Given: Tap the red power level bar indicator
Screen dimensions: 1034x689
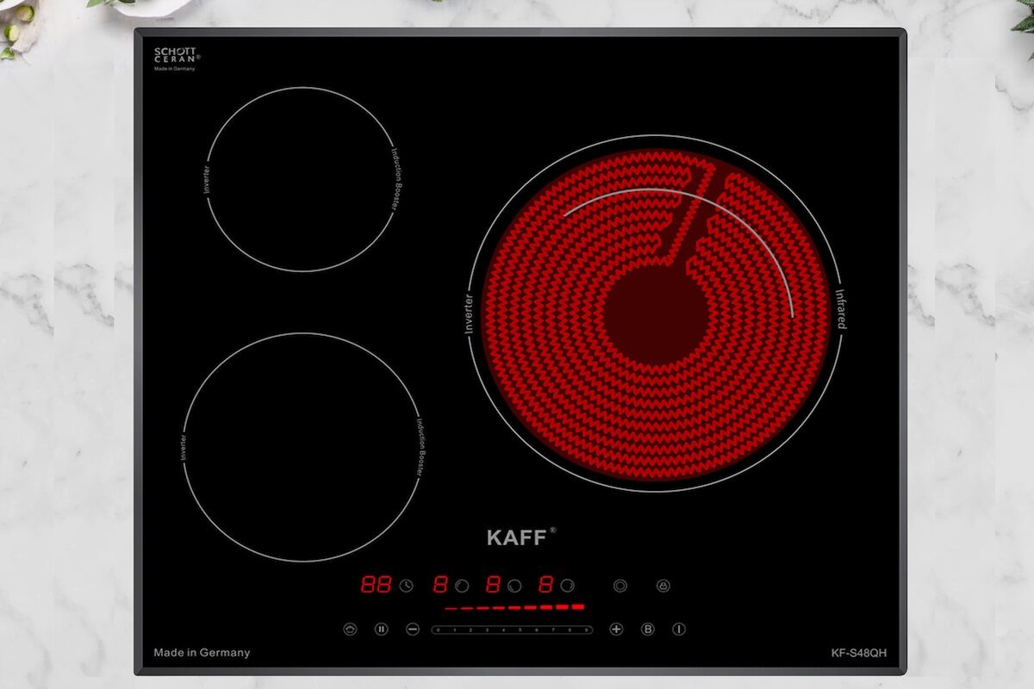Looking at the screenshot, I should (x=514, y=608).
